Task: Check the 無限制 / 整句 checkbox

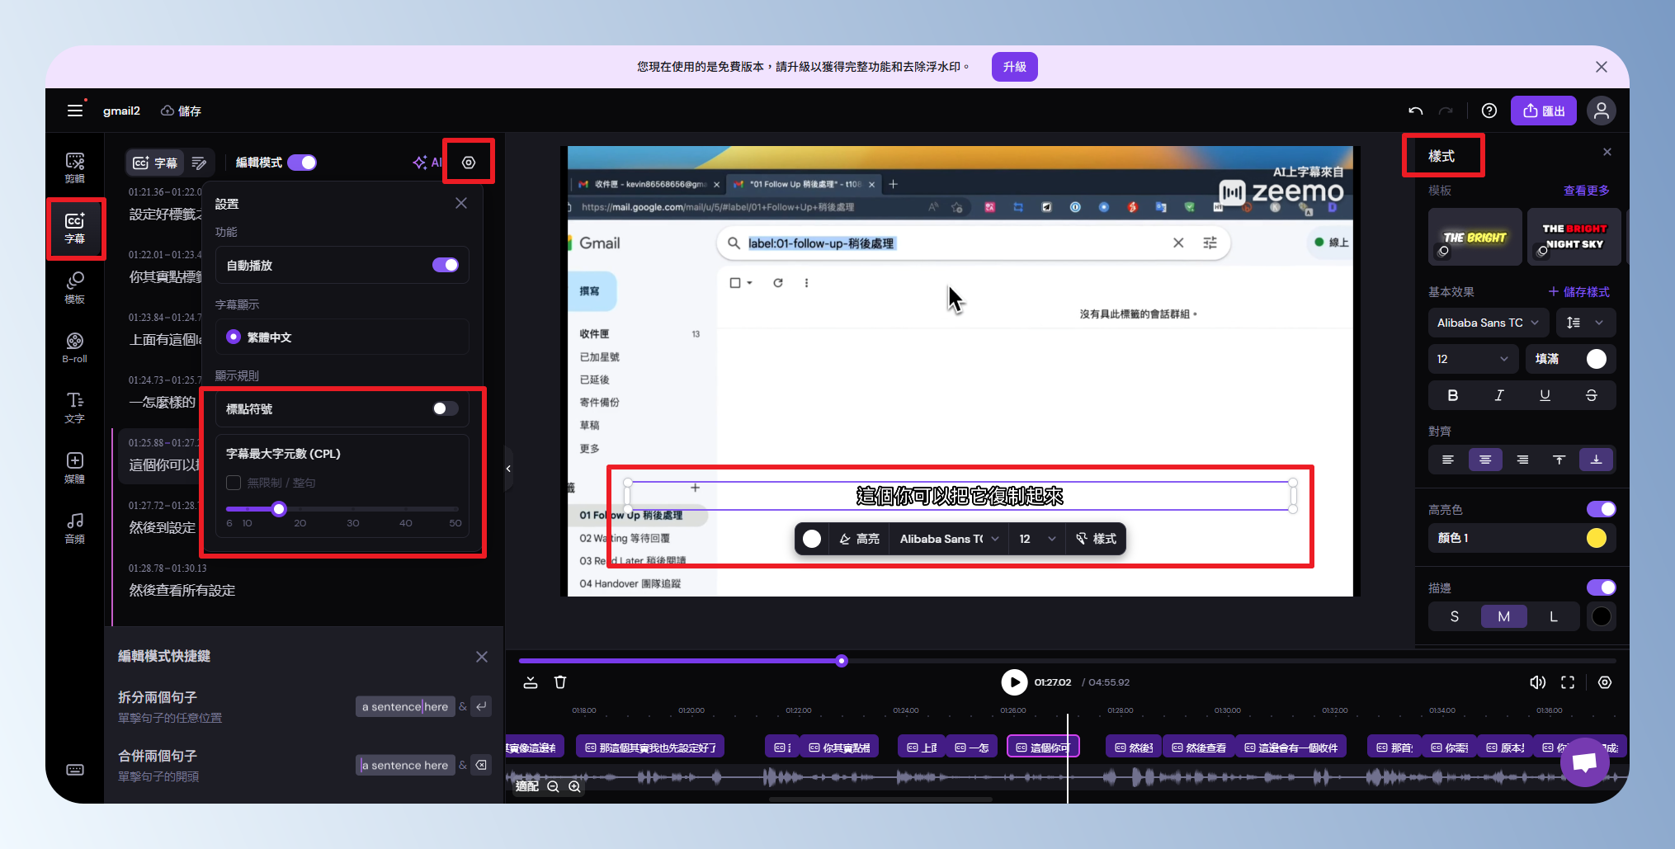Action: pos(234,483)
